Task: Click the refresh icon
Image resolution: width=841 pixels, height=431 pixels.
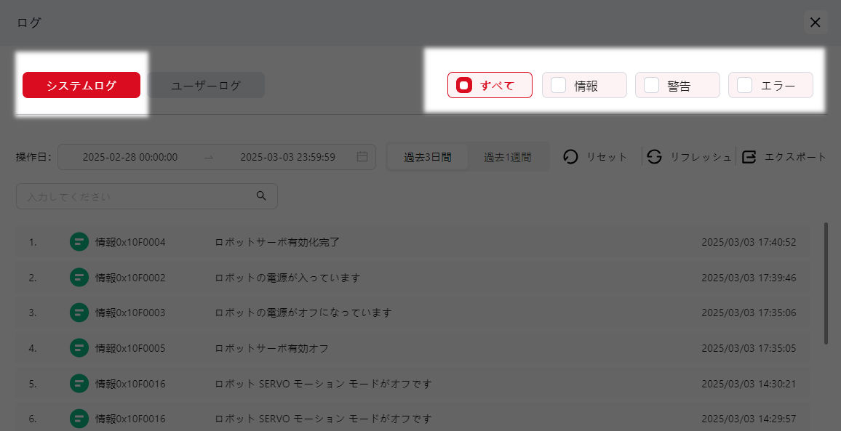Action: pos(654,157)
